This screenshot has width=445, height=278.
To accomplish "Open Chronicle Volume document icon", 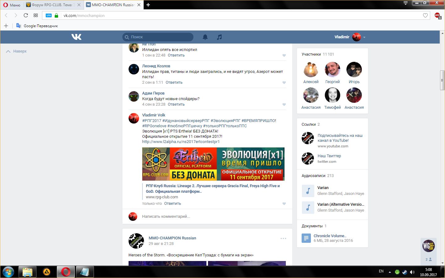I will tap(306, 238).
